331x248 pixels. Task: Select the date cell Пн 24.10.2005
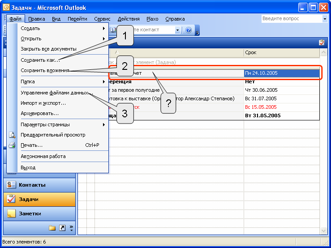[282, 73]
